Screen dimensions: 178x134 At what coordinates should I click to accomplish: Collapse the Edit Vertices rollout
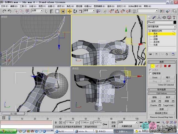point(162,93)
